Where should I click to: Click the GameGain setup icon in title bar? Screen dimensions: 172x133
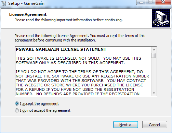coord(4,3)
